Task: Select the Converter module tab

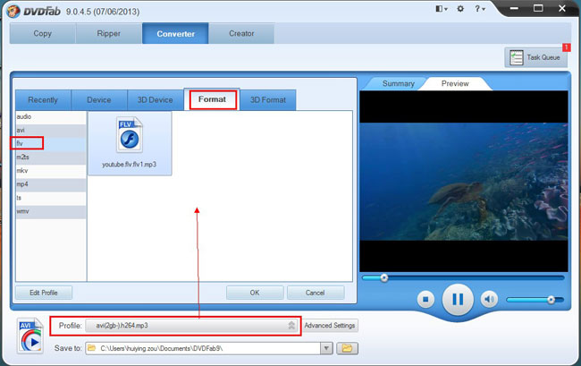Action: point(175,33)
